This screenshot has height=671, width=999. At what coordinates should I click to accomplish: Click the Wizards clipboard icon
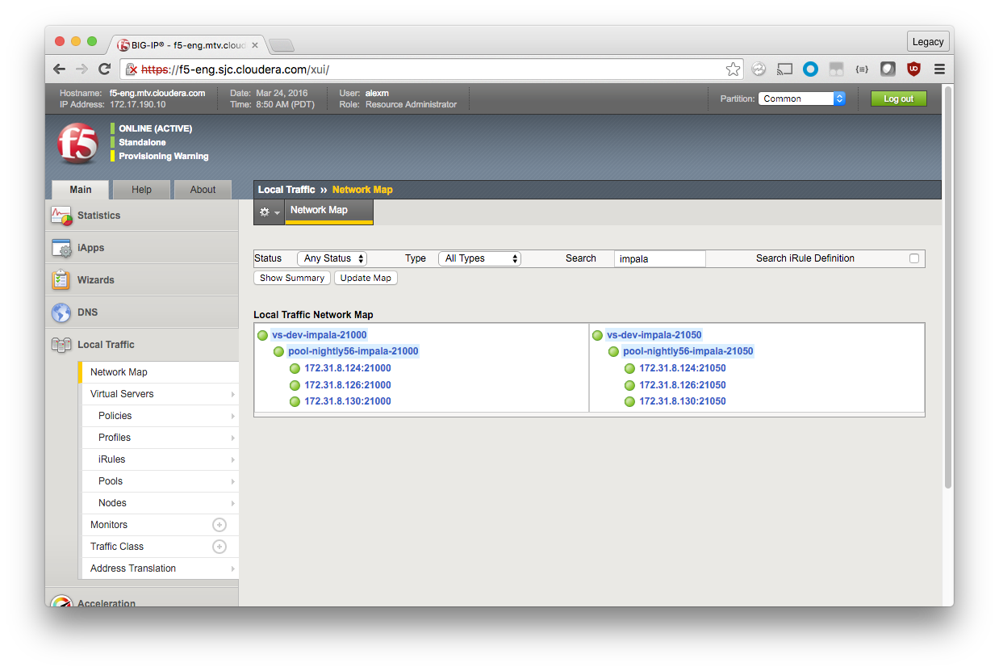61,280
